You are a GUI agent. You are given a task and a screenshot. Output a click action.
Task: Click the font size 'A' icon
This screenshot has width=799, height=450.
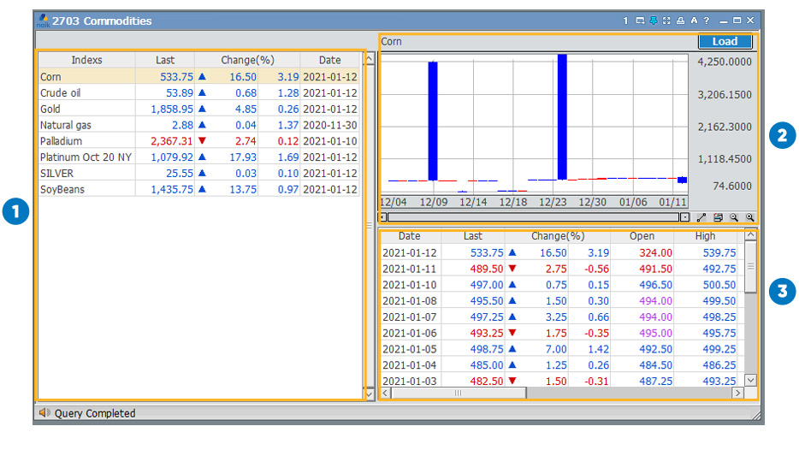694,21
